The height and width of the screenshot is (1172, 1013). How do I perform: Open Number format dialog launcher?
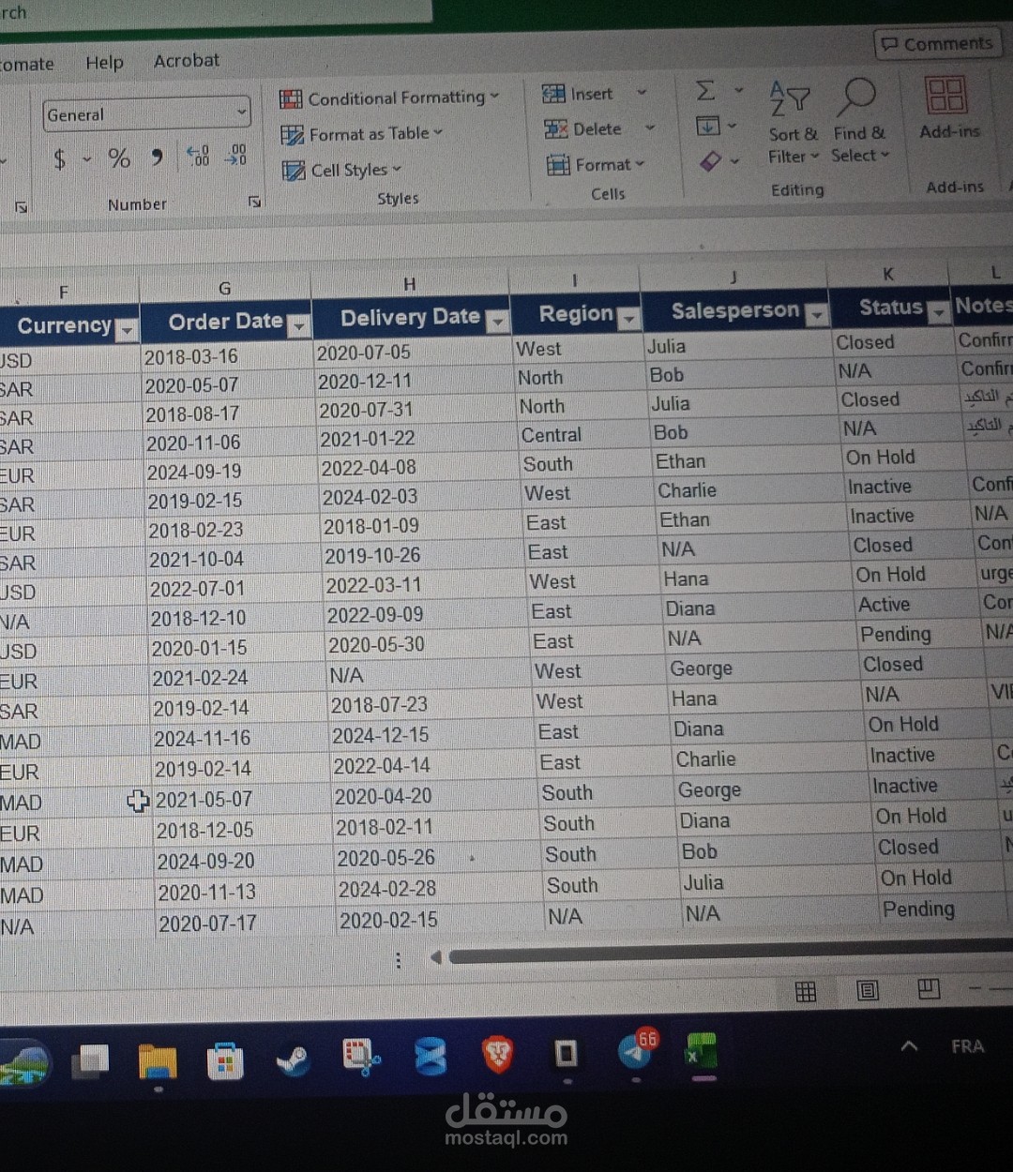253,202
